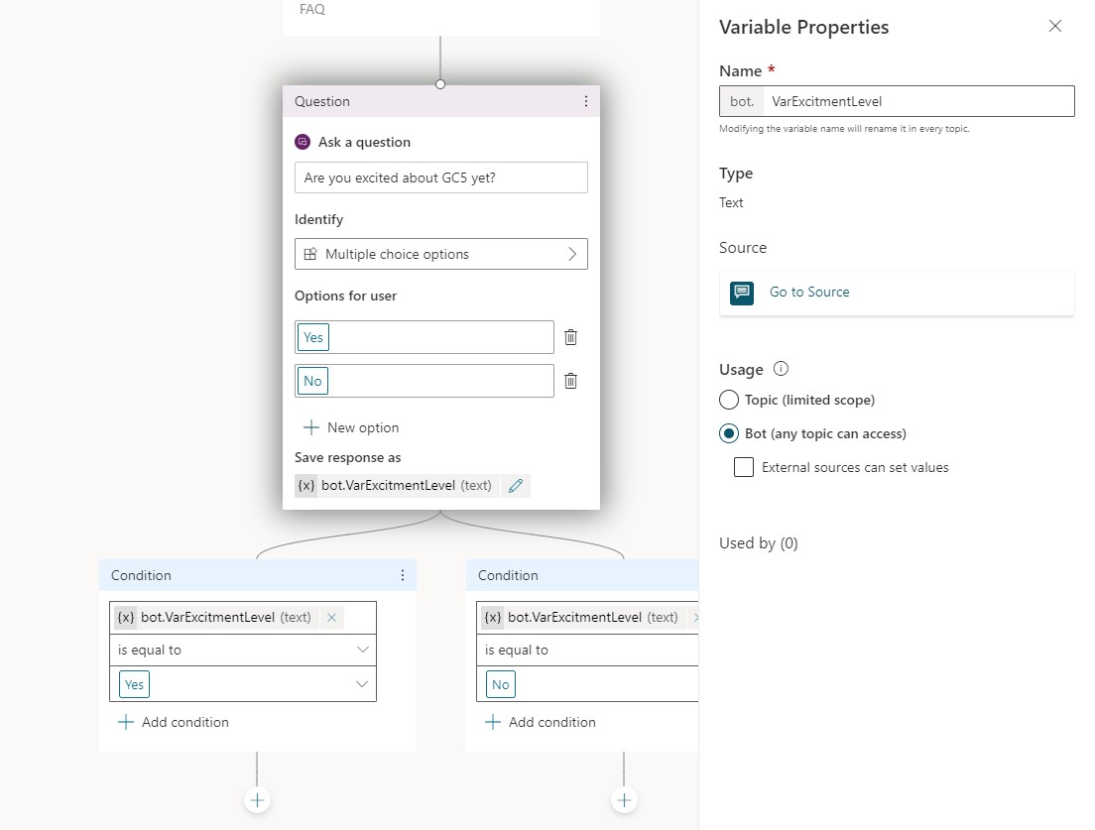Click the No value tag in the right Condition
Viewport: 1095px width, 830px height.
click(x=500, y=684)
